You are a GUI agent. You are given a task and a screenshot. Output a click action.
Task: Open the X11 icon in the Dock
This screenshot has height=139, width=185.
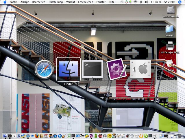pyautogui.click(x=14, y=136)
